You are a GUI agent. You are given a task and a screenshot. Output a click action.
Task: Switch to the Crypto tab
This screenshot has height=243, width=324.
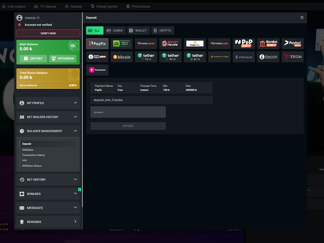tap(162, 30)
